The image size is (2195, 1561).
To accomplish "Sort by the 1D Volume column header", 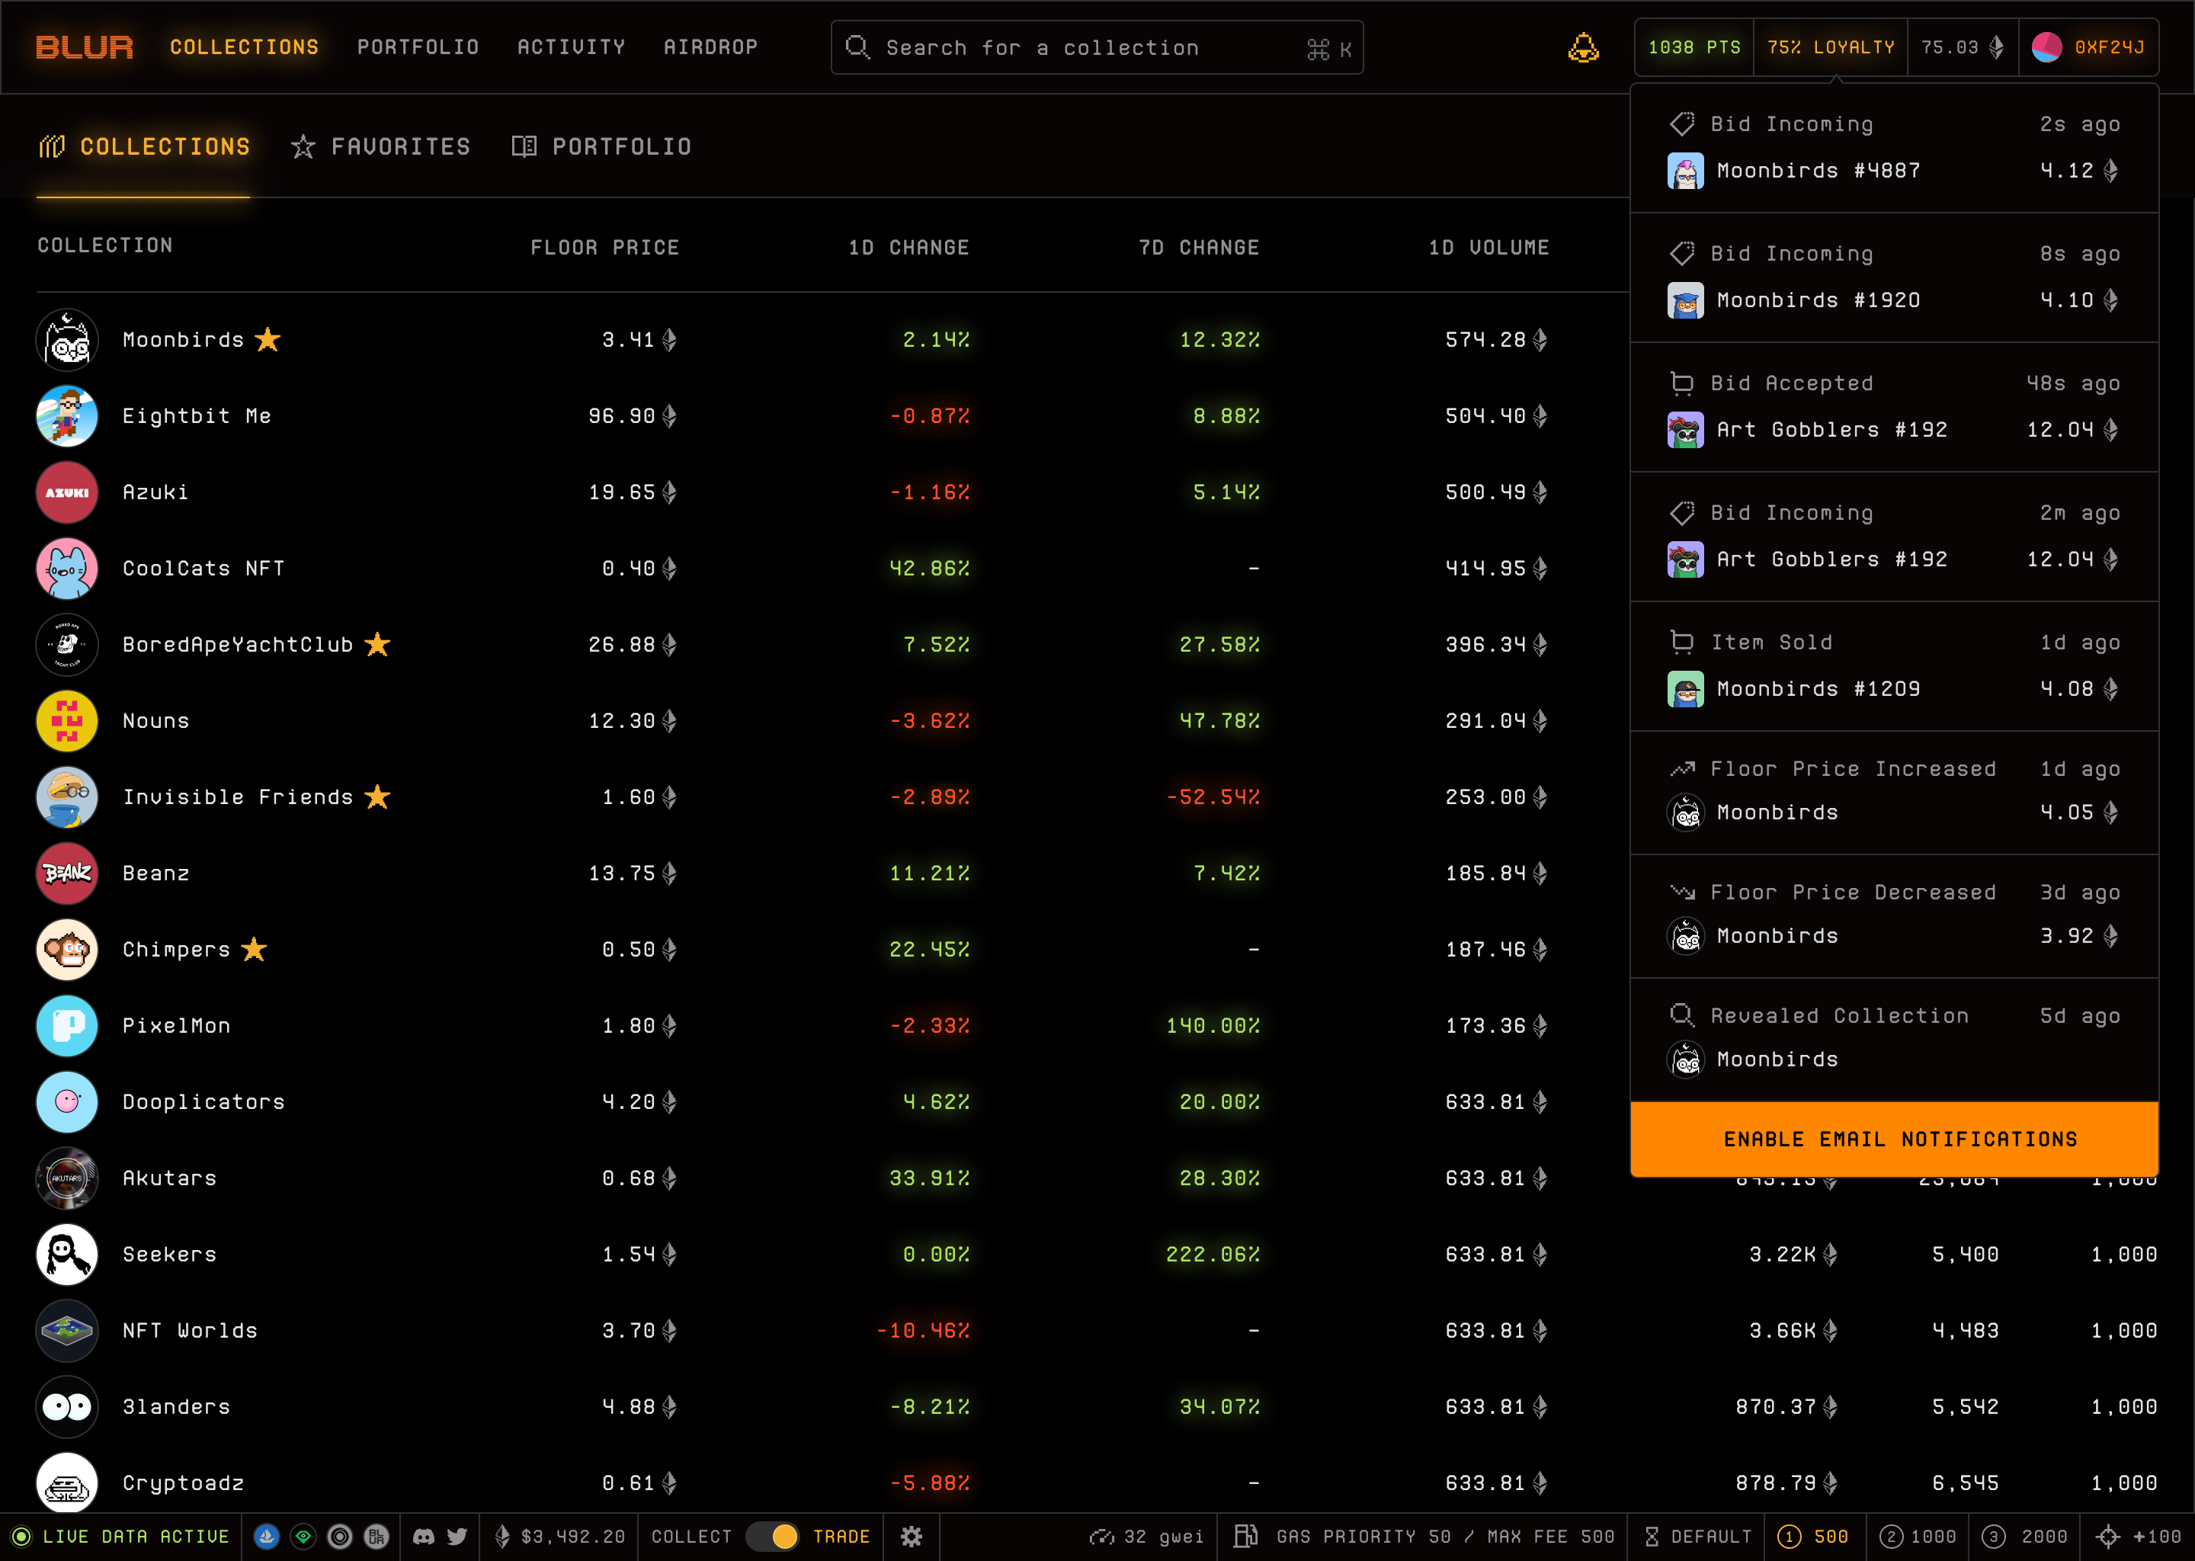I will pos(1488,247).
